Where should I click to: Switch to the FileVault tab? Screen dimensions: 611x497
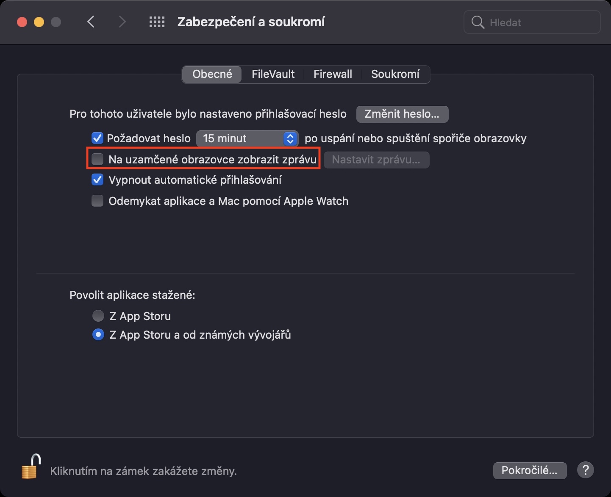tap(273, 74)
